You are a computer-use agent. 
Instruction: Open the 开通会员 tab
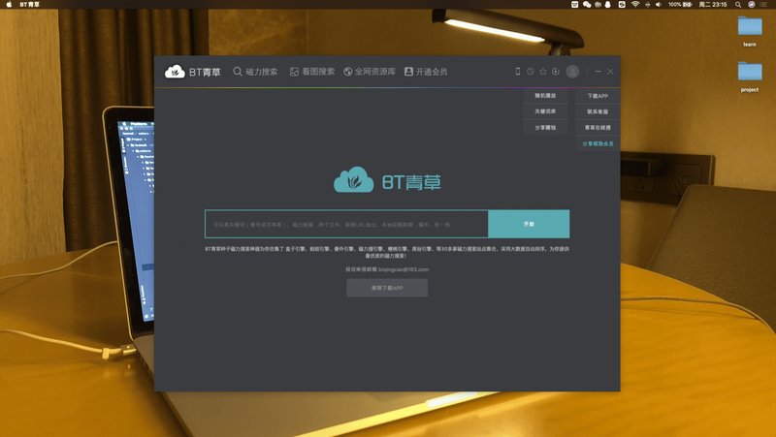pyautogui.click(x=426, y=72)
